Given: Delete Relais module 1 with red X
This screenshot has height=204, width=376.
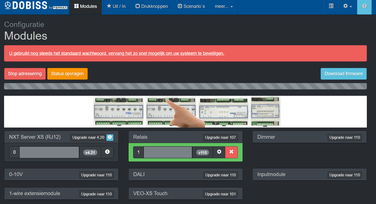Looking at the screenshot, I should click(x=231, y=152).
